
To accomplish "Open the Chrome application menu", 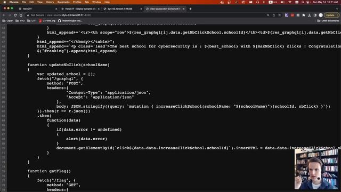I will tap(14, 2).
